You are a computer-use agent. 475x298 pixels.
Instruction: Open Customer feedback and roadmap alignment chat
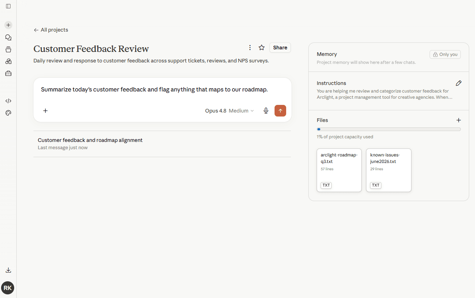click(x=162, y=144)
